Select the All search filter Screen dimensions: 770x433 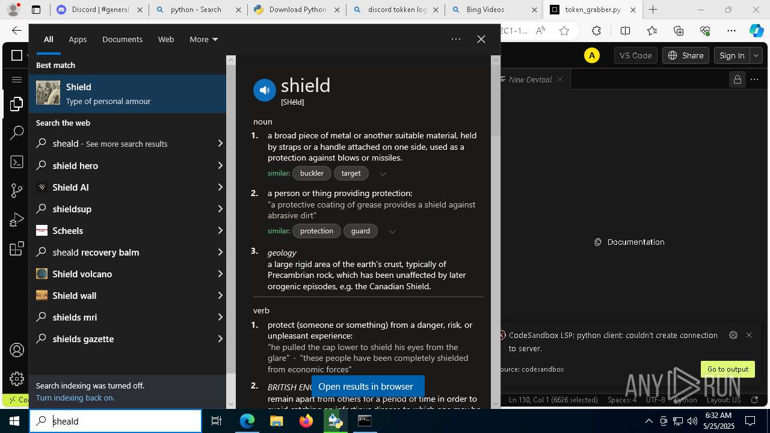coord(49,39)
